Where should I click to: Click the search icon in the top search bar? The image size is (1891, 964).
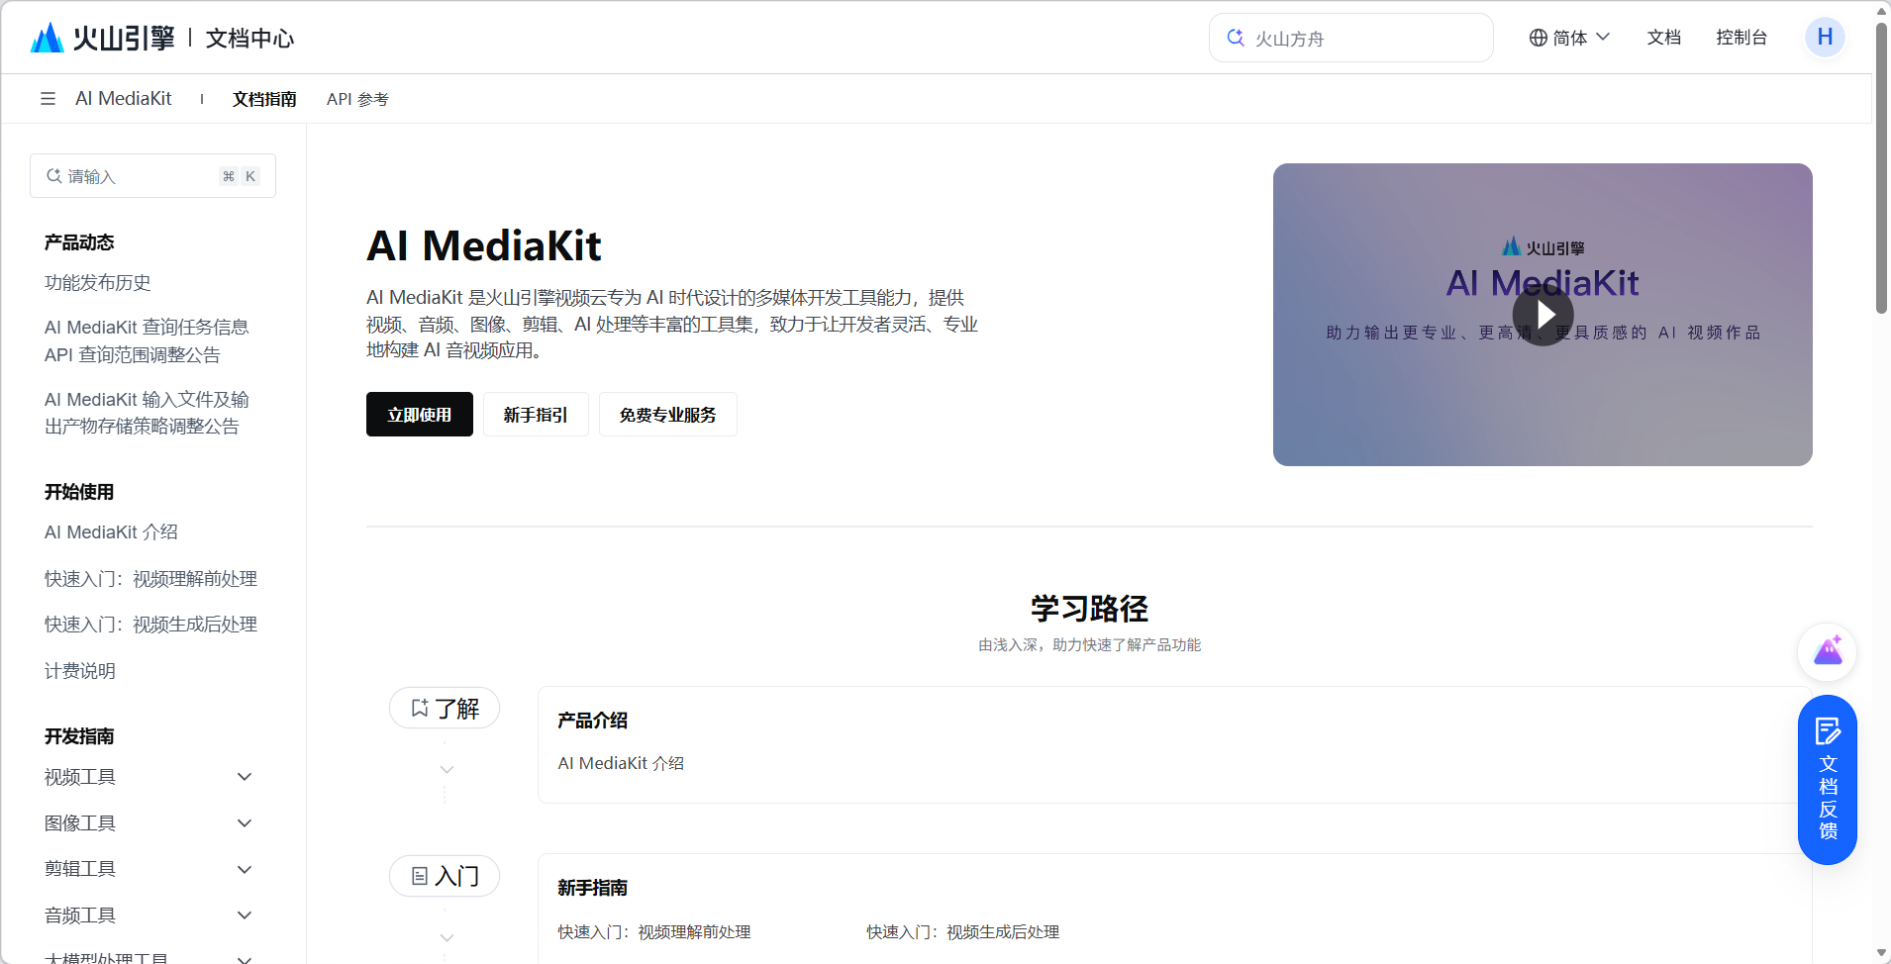[1236, 38]
